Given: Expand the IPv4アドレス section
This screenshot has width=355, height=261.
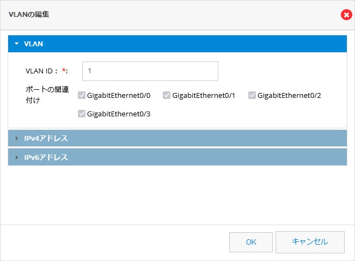Looking at the screenshot, I should pyautogui.click(x=177, y=138).
